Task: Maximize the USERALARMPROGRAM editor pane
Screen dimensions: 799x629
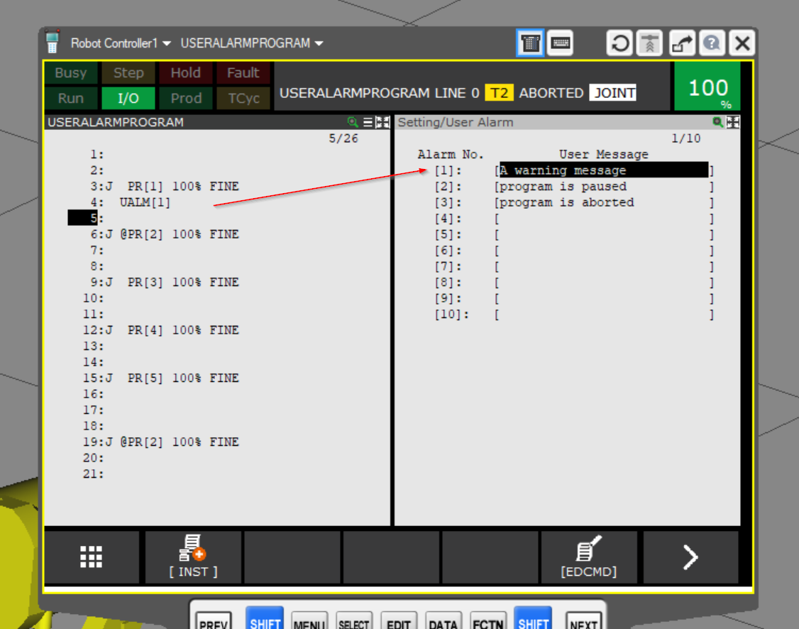Action: coord(382,122)
